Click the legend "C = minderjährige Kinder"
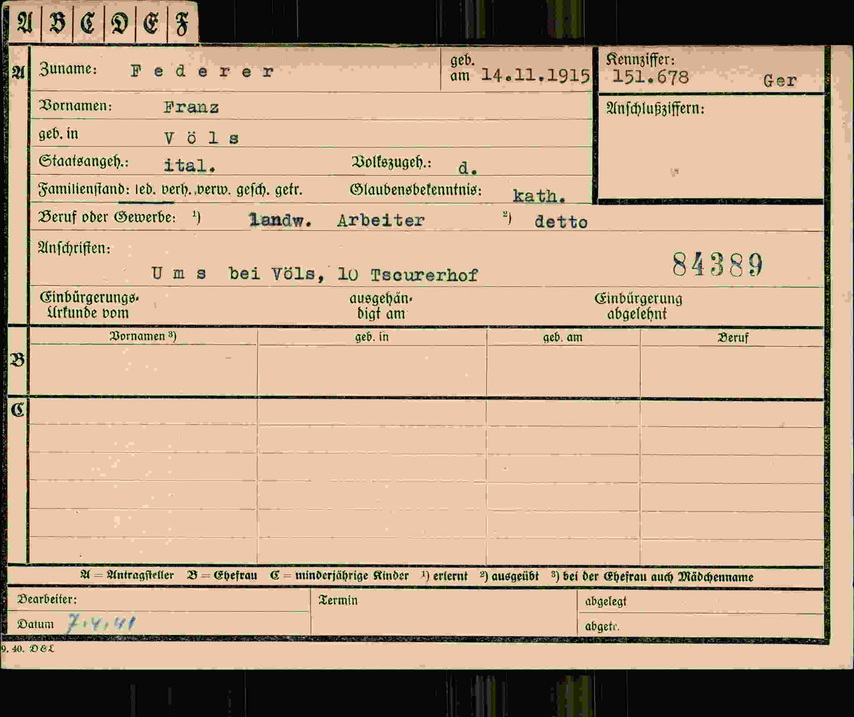This screenshot has height=717, width=854. click(x=339, y=576)
